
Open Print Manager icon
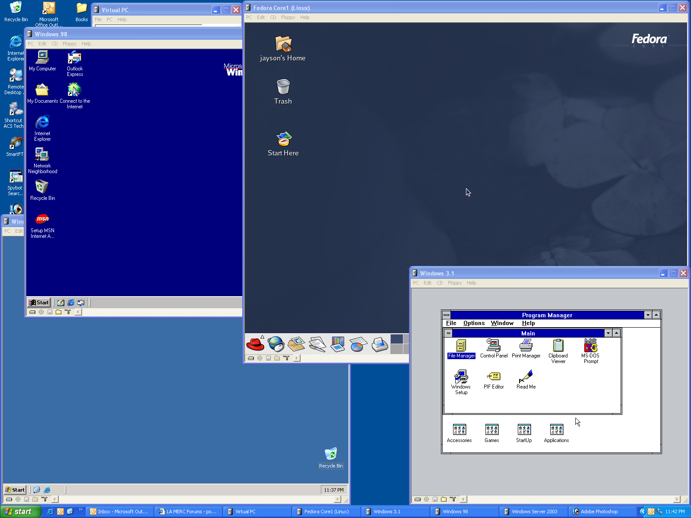pyautogui.click(x=526, y=349)
